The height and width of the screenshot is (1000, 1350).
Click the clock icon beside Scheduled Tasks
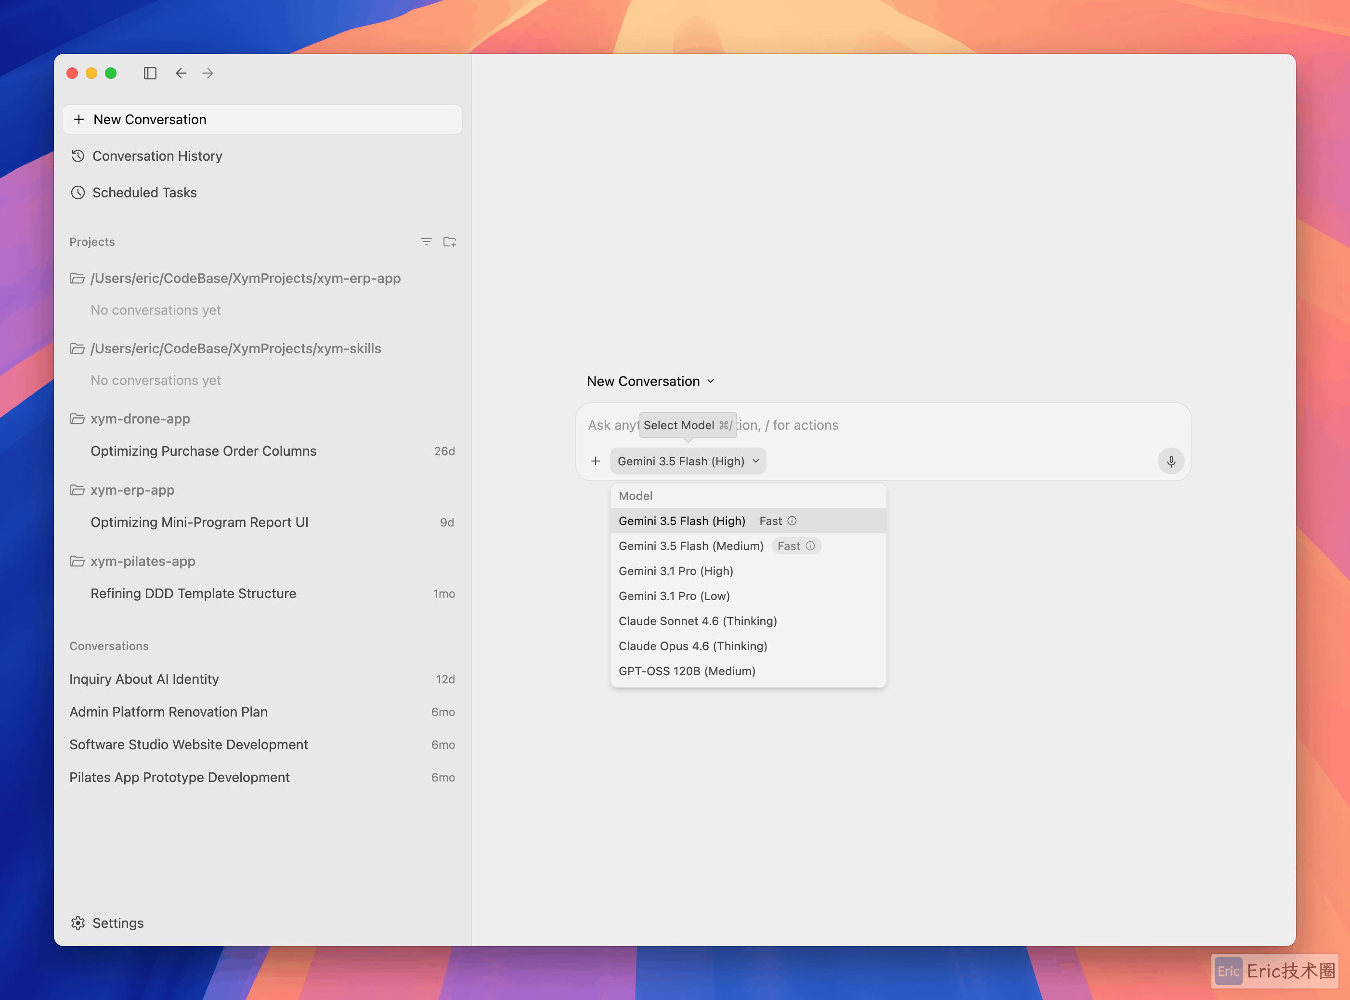coord(78,192)
